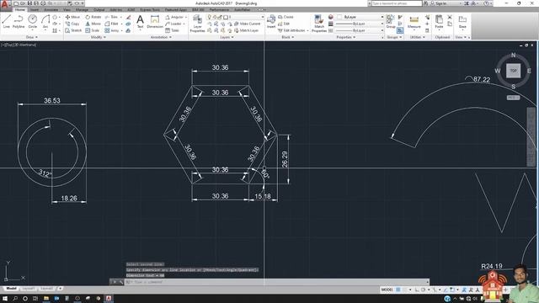The image size is (539, 303).
Task: Click the Scale tool
Action: click(x=92, y=30)
